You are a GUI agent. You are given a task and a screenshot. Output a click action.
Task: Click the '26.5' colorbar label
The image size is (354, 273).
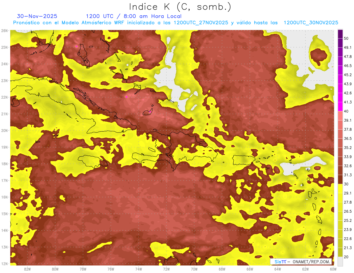point(347,211)
